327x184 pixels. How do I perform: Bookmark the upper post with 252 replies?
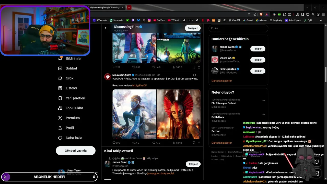pos(194,67)
